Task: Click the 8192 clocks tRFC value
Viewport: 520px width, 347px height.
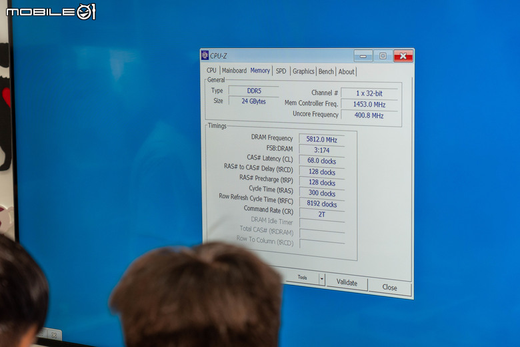Action: tap(322, 204)
